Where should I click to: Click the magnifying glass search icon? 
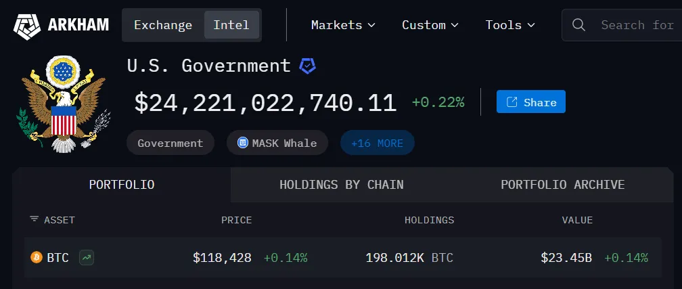click(x=578, y=25)
